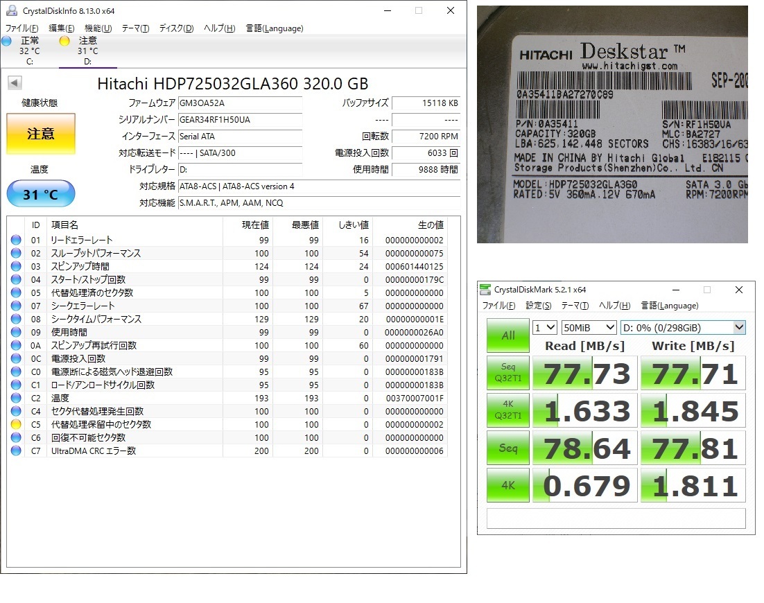Screen dimensions: 764x603
Task: Click the Seq Q32T1 read result 77.73
Action: coord(585,373)
